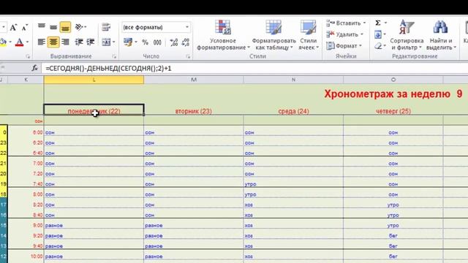Click the Increase Font Size icon
Image resolution: width=468 pixels, height=263 pixels.
[13, 28]
